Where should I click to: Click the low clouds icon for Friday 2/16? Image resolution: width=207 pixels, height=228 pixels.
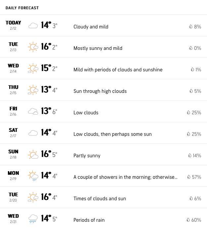tap(33, 111)
